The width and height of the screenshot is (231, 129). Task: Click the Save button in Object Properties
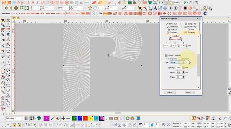[x=188, y=92]
